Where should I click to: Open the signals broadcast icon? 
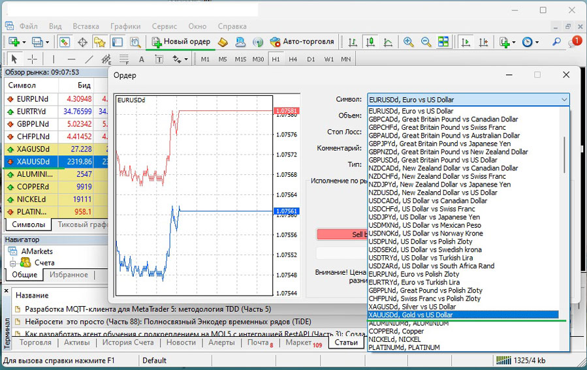pyautogui.click(x=257, y=42)
